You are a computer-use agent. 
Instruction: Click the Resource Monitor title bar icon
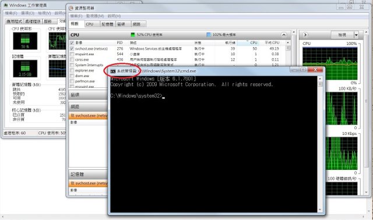coord(71,8)
